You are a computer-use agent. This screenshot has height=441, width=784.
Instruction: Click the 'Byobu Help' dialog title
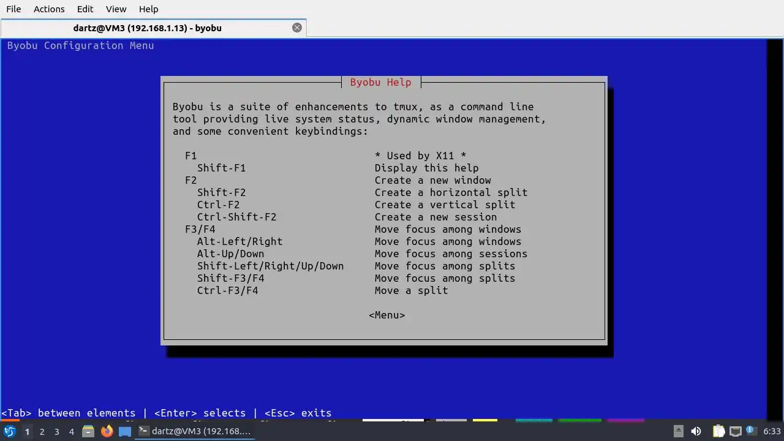coord(380,82)
